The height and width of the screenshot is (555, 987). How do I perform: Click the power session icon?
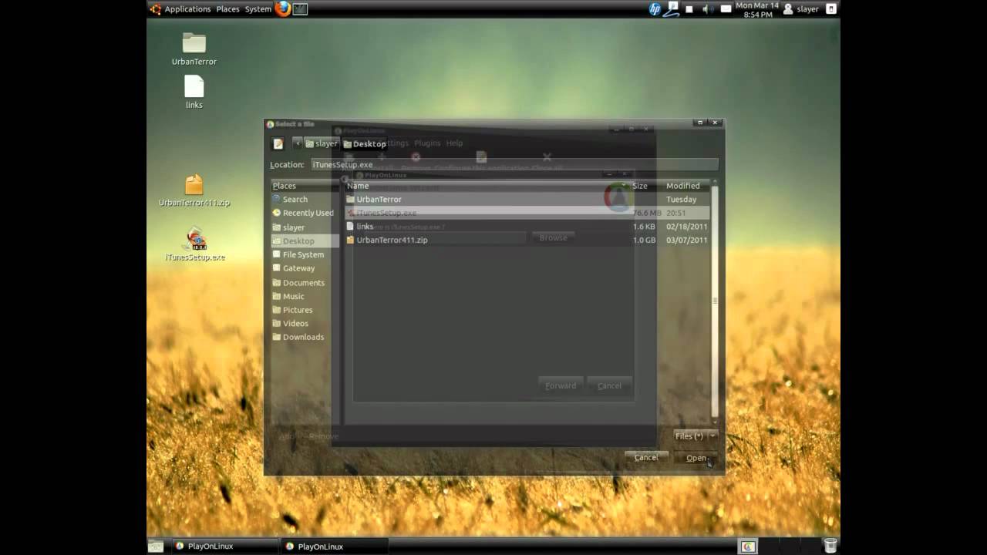[x=830, y=9]
